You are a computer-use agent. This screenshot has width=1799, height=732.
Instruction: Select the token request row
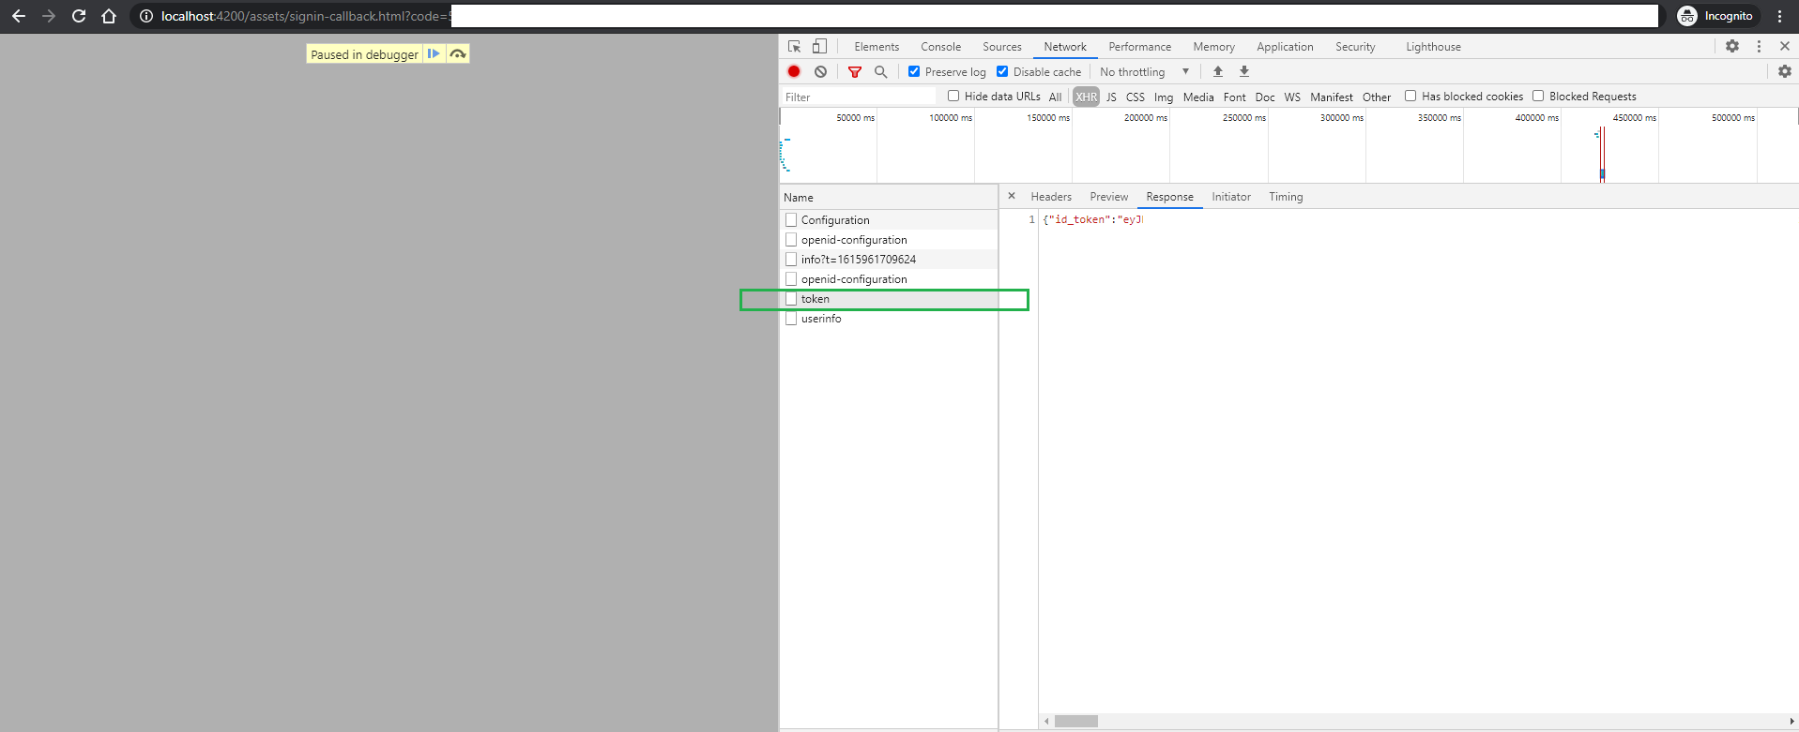pos(889,299)
